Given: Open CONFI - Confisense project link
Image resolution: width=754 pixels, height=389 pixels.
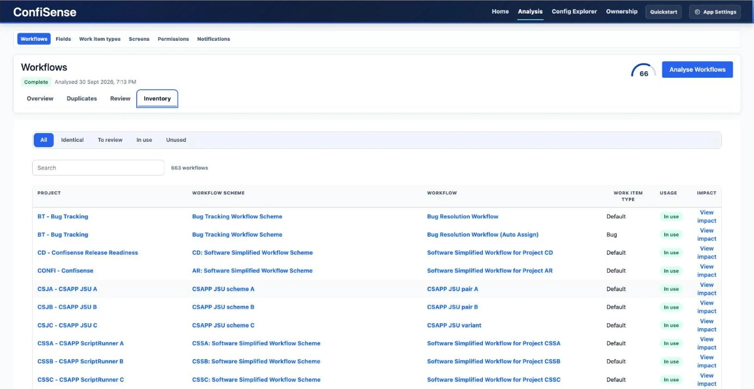Looking at the screenshot, I should coord(65,271).
